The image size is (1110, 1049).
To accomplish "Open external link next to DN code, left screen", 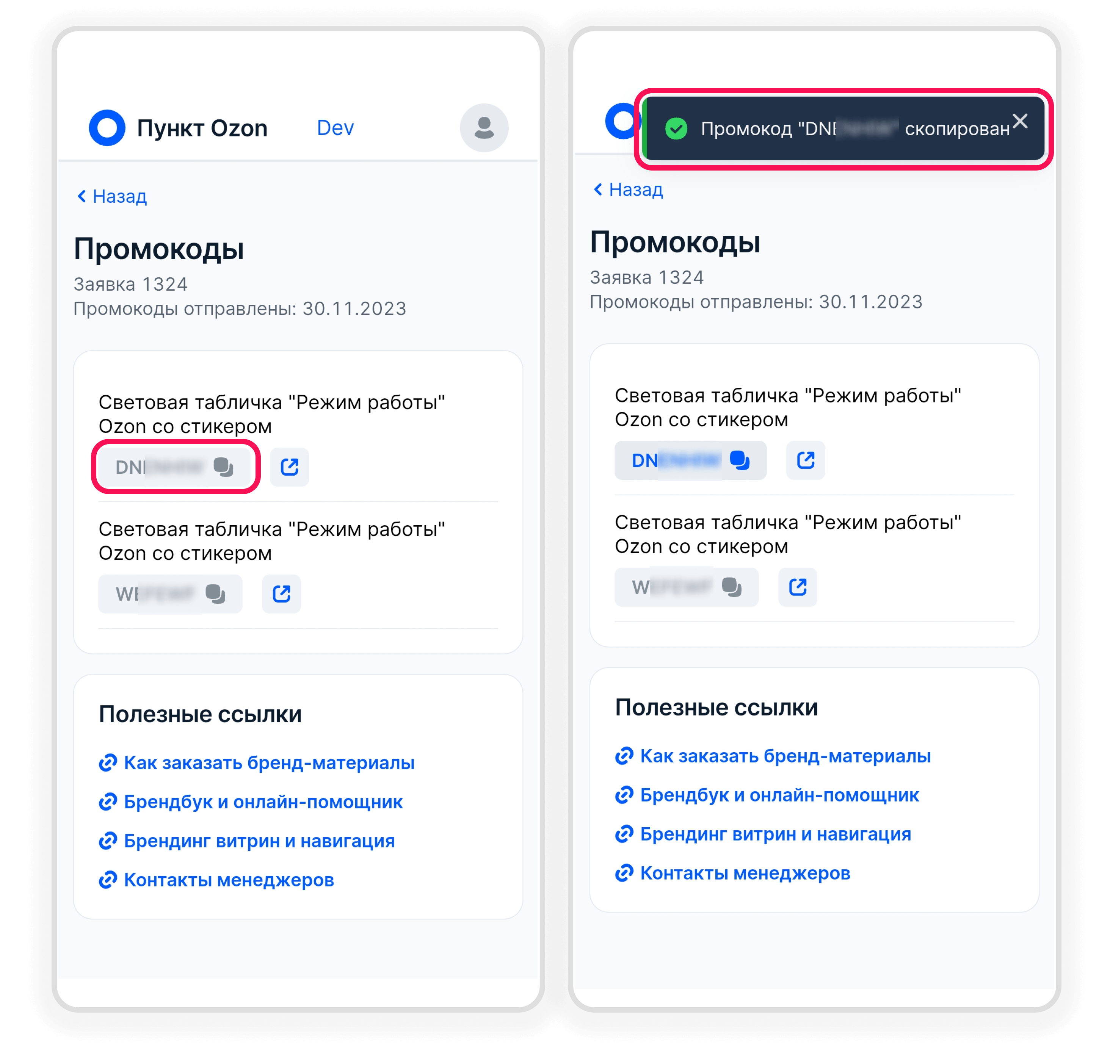I will 289,467.
